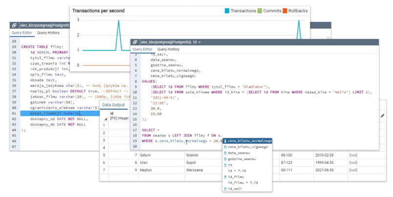Click the Query Editor tab in left window

21,33
